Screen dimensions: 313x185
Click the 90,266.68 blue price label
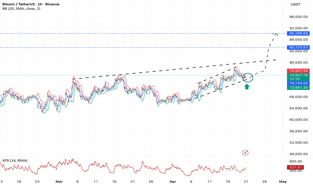pos(298,33)
